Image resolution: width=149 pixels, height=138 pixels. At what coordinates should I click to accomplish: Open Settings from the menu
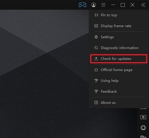point(118,37)
